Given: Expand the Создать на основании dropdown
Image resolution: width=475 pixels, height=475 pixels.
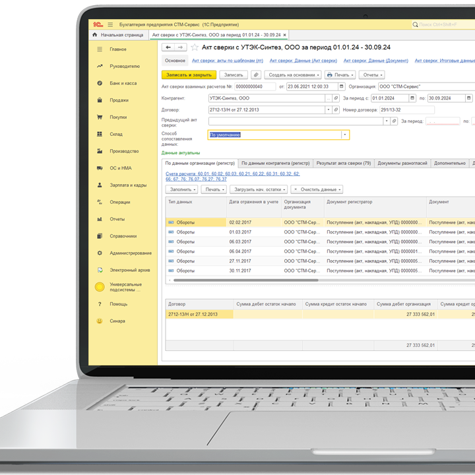Looking at the screenshot, I should tap(294, 75).
